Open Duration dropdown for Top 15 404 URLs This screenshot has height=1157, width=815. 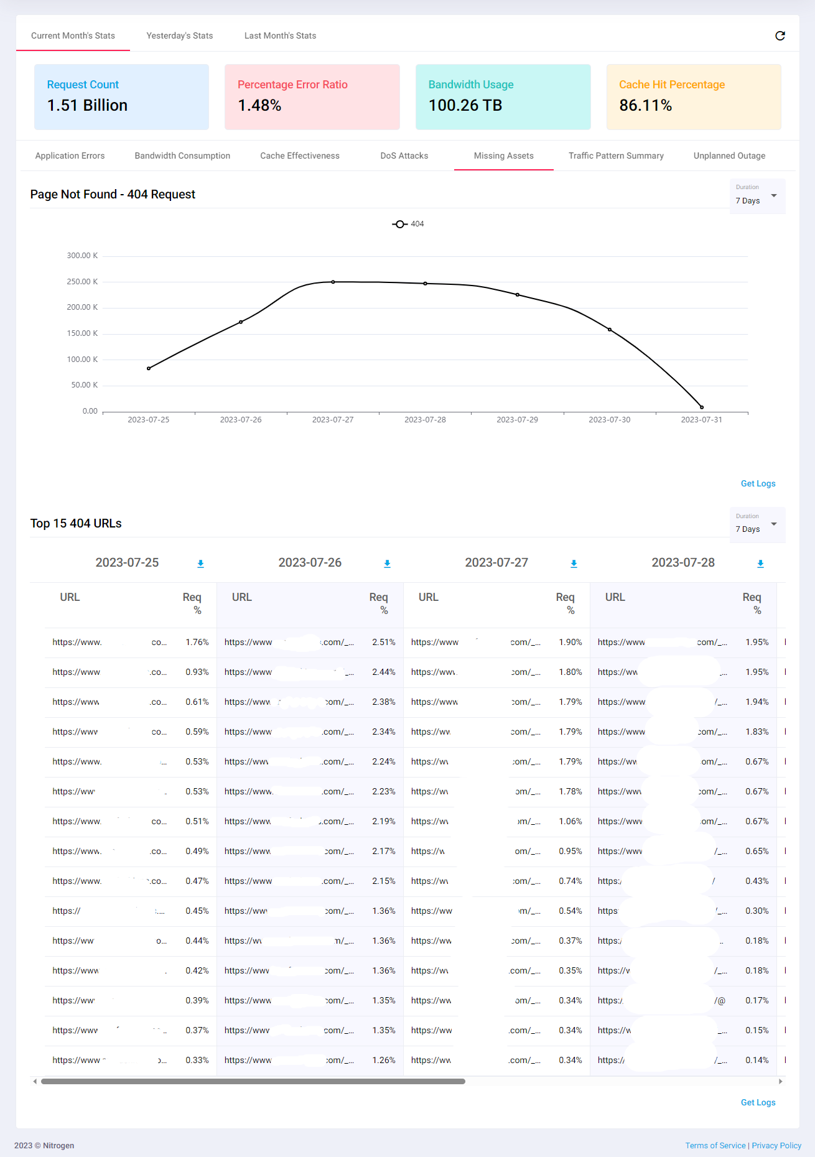pyautogui.click(x=757, y=524)
